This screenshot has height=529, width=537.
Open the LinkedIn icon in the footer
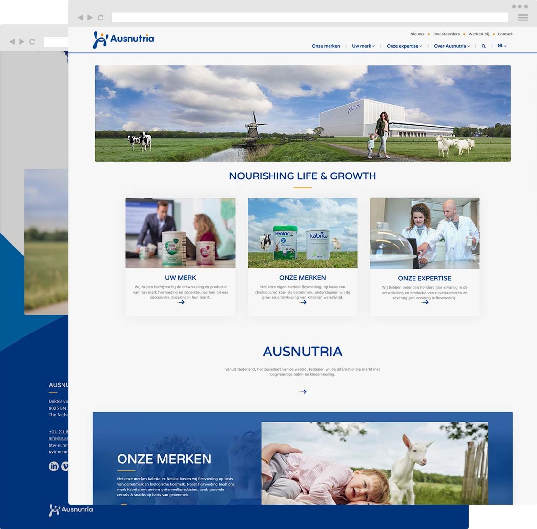click(x=53, y=466)
